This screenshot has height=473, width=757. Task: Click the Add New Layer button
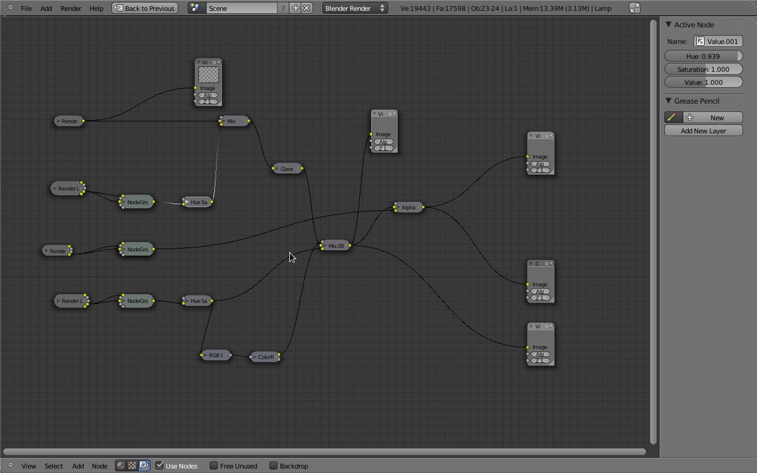click(704, 131)
